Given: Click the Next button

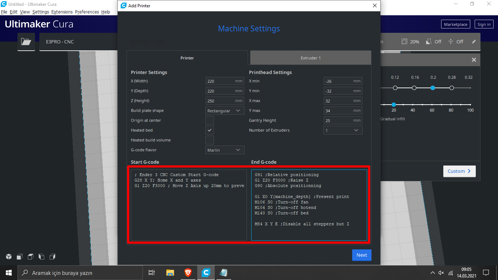Looking at the screenshot, I should (362, 255).
